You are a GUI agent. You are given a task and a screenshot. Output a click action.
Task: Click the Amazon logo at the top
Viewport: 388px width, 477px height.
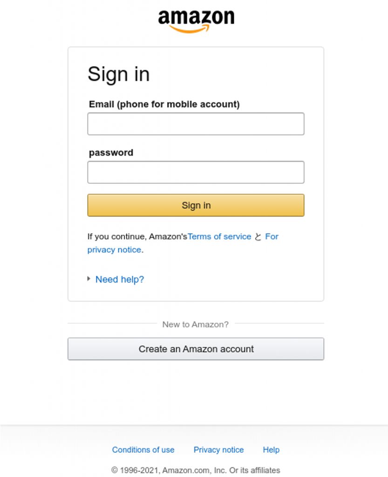pos(196,19)
